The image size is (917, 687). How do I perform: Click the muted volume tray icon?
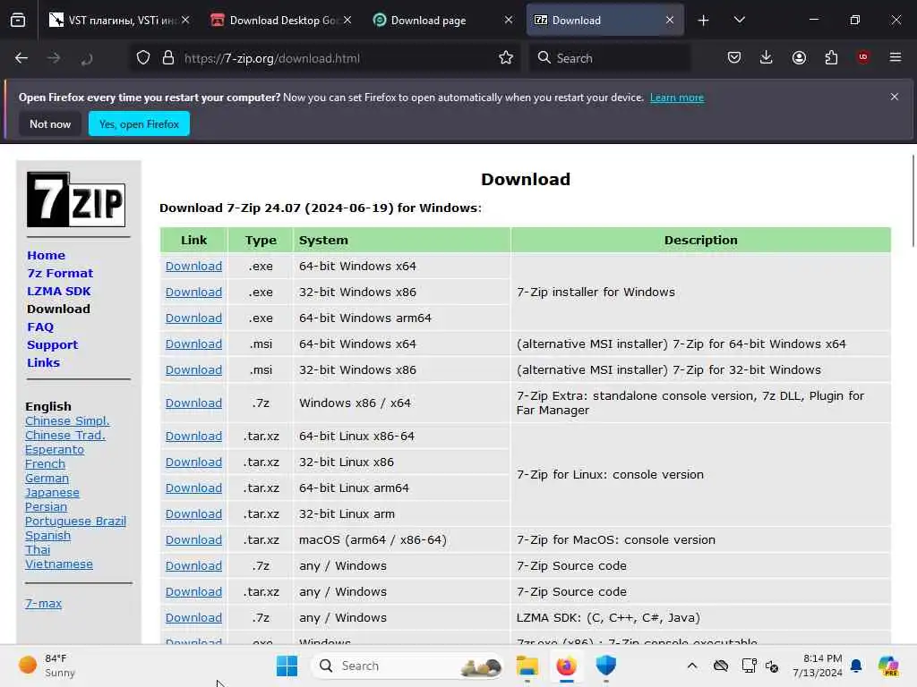click(x=772, y=666)
